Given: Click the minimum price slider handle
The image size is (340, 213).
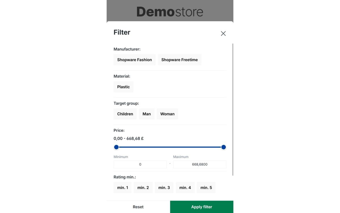Looking at the screenshot, I should click(116, 147).
